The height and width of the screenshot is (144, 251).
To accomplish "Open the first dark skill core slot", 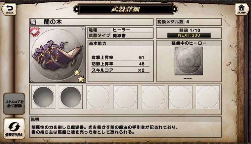I will pos(43,97).
